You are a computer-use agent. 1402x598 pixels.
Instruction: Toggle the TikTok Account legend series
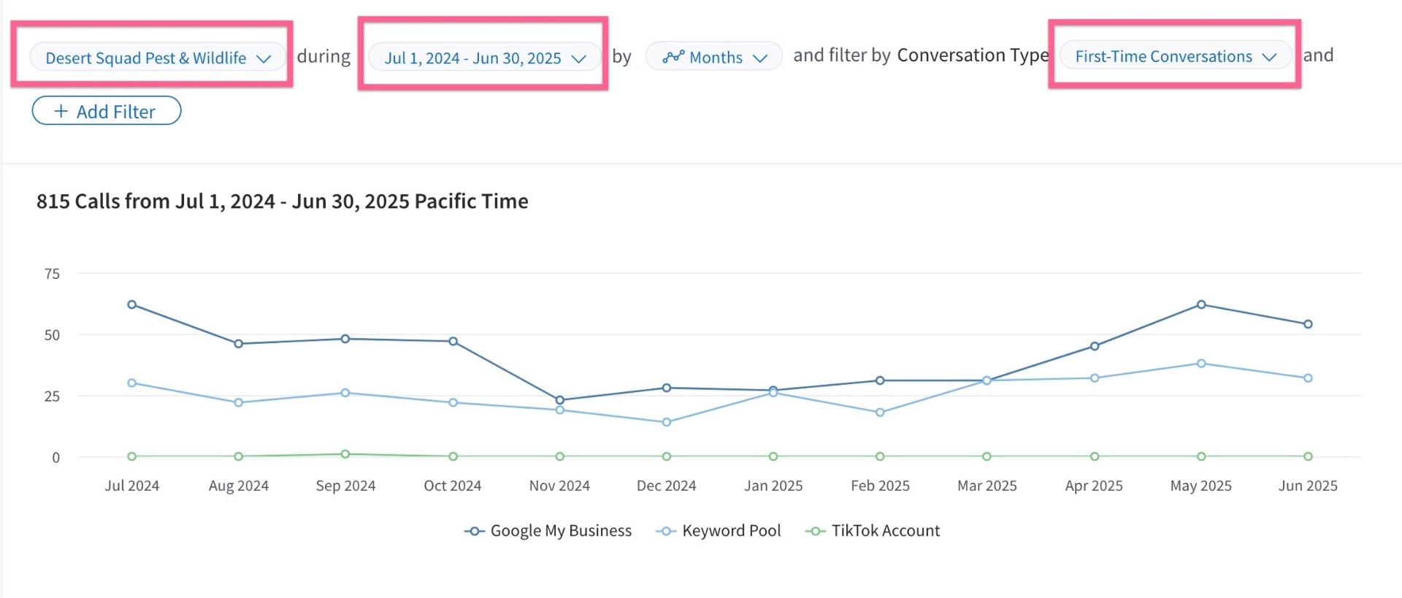(x=873, y=531)
